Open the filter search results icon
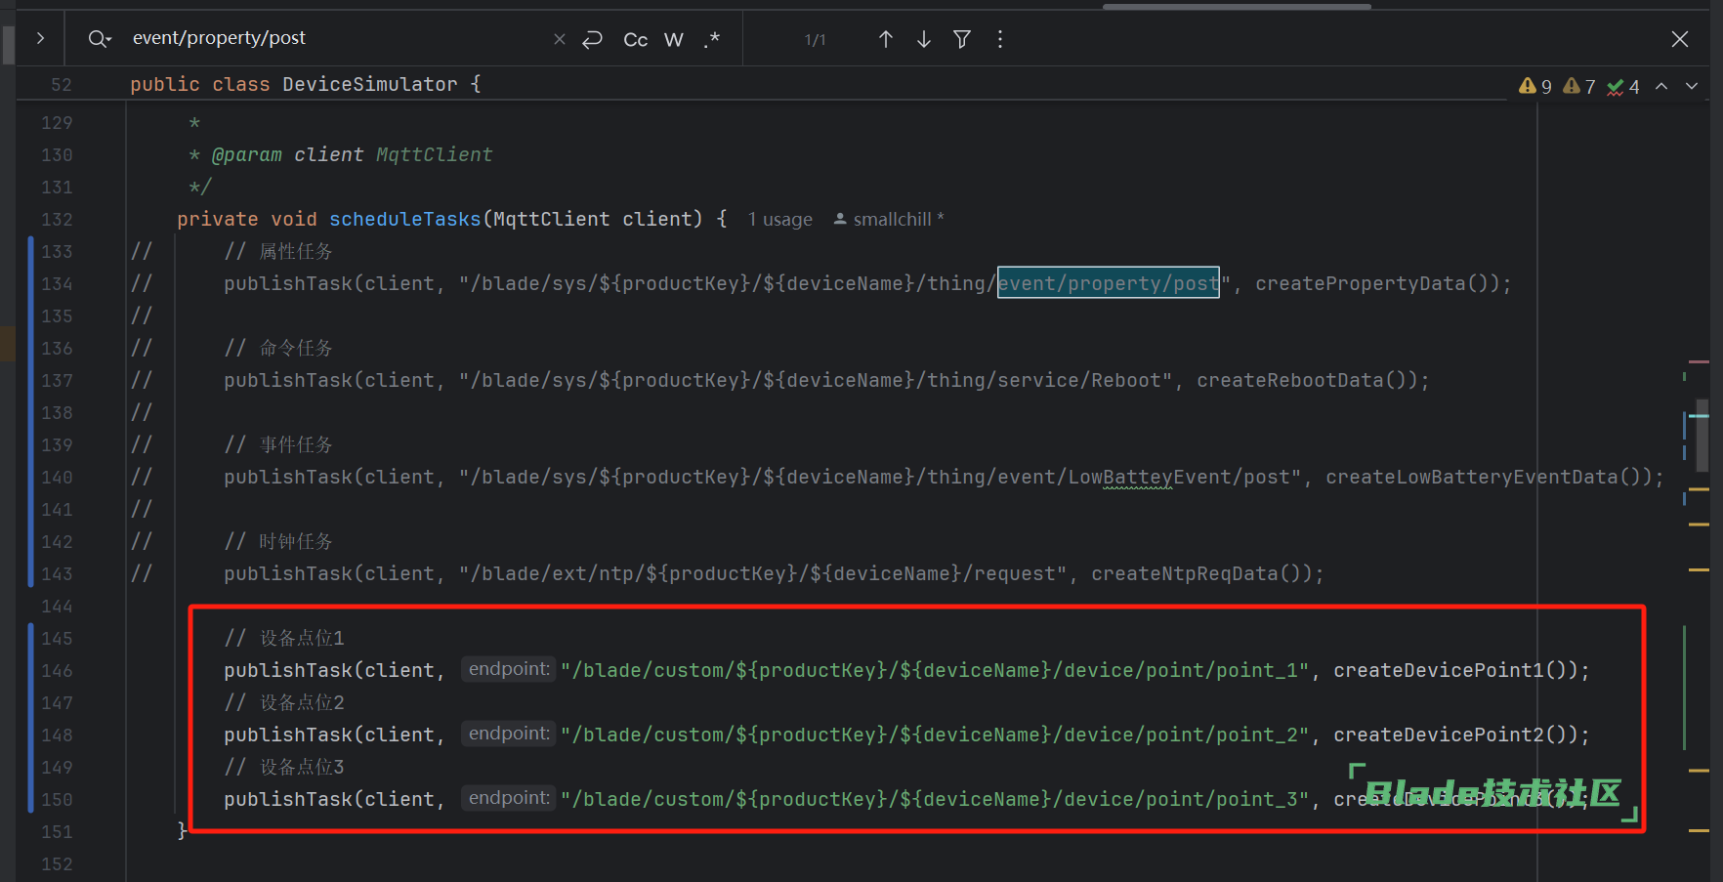 [962, 39]
